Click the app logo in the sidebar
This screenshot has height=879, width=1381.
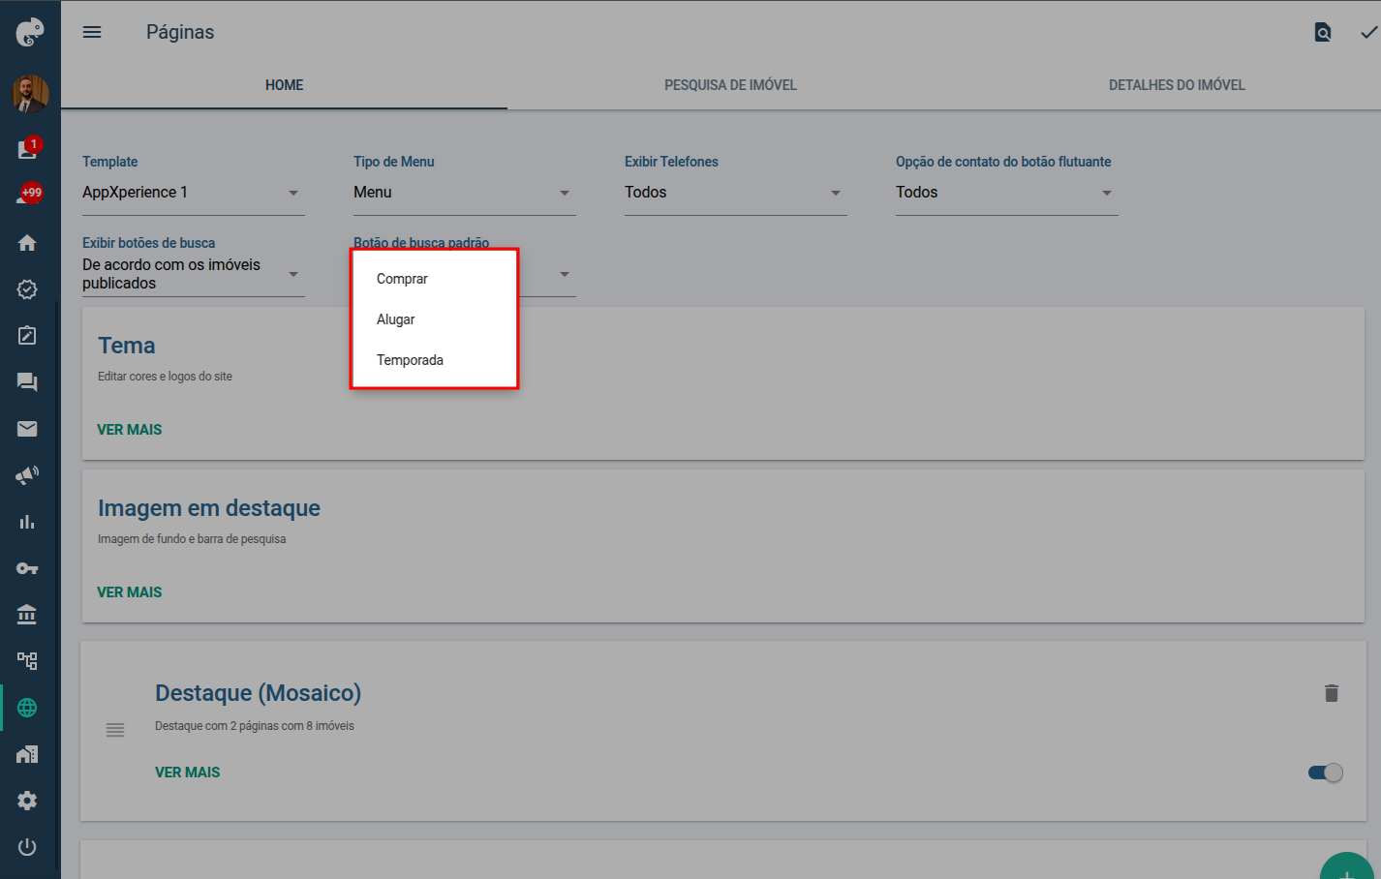coord(30,33)
